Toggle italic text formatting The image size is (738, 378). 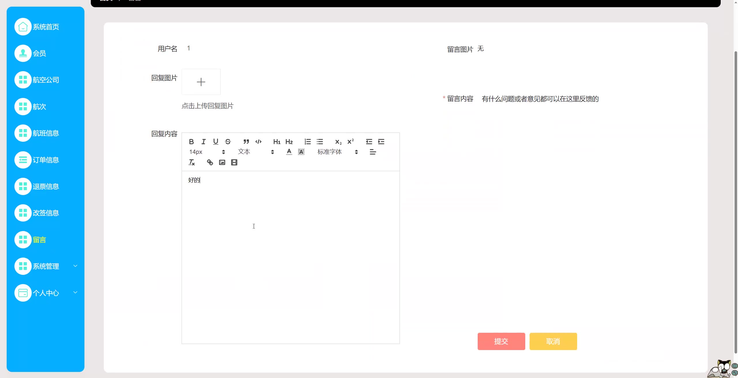(x=204, y=141)
